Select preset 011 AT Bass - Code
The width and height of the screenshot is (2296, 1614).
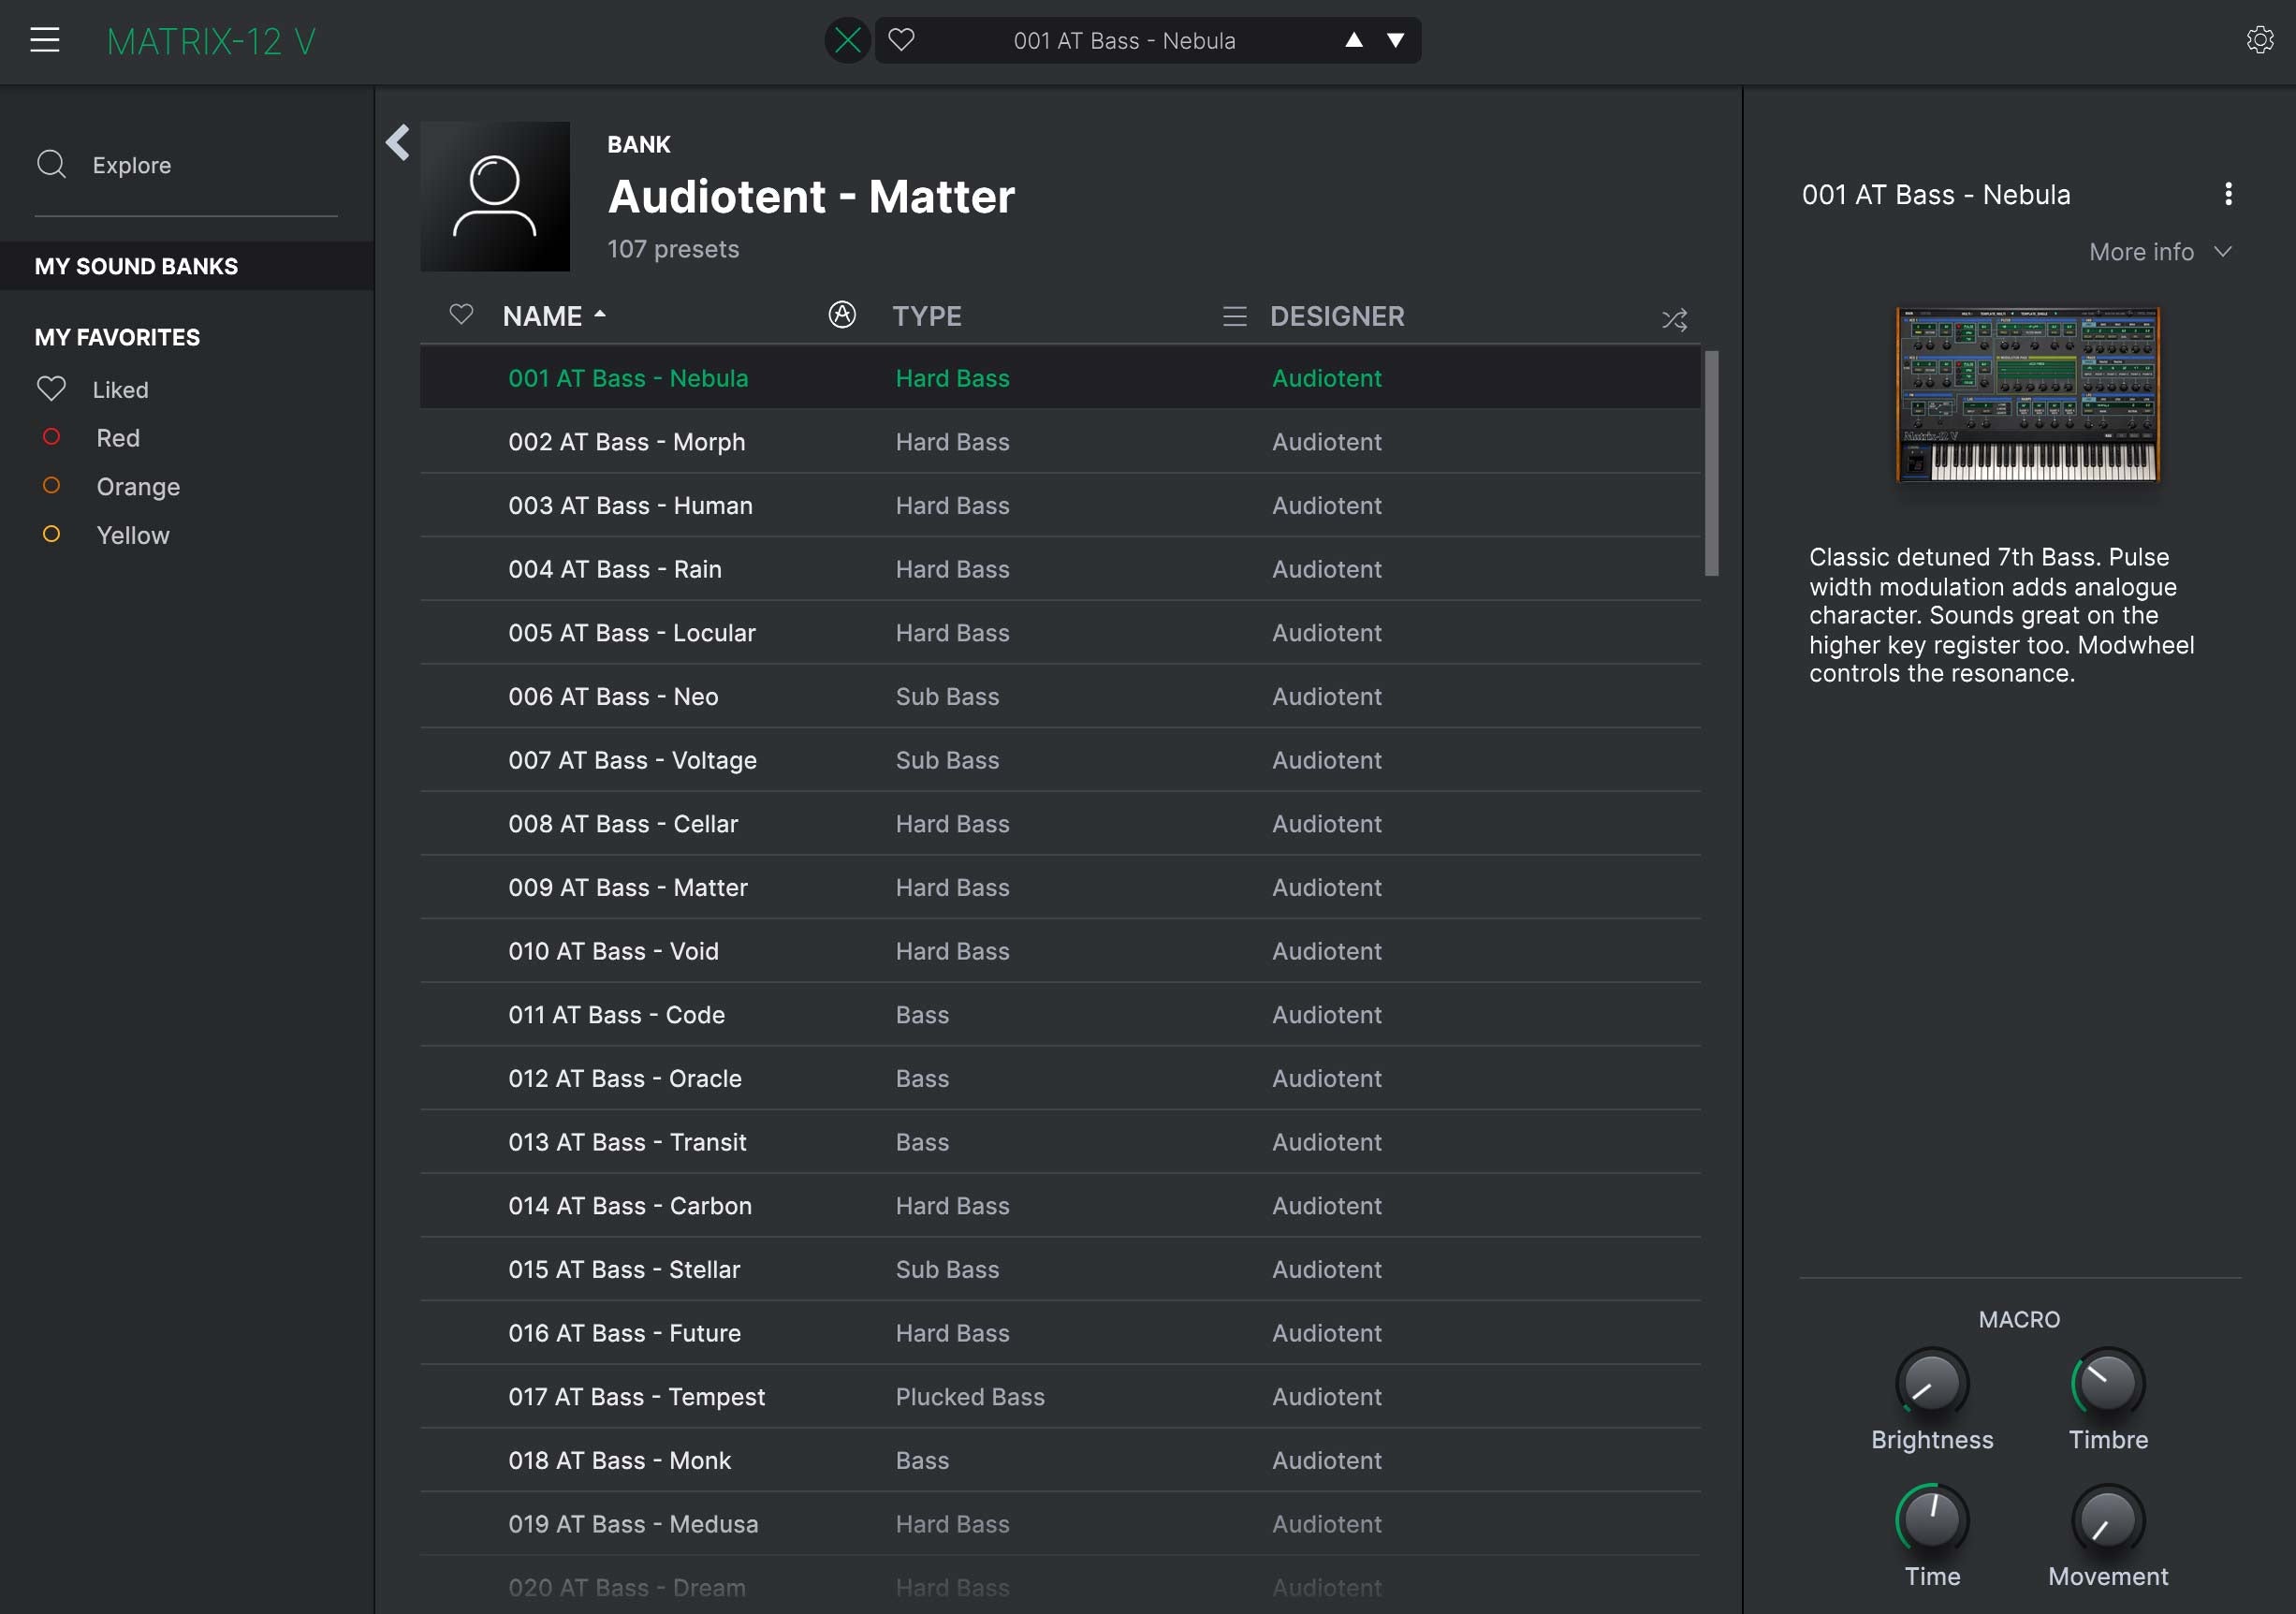[1060, 1015]
